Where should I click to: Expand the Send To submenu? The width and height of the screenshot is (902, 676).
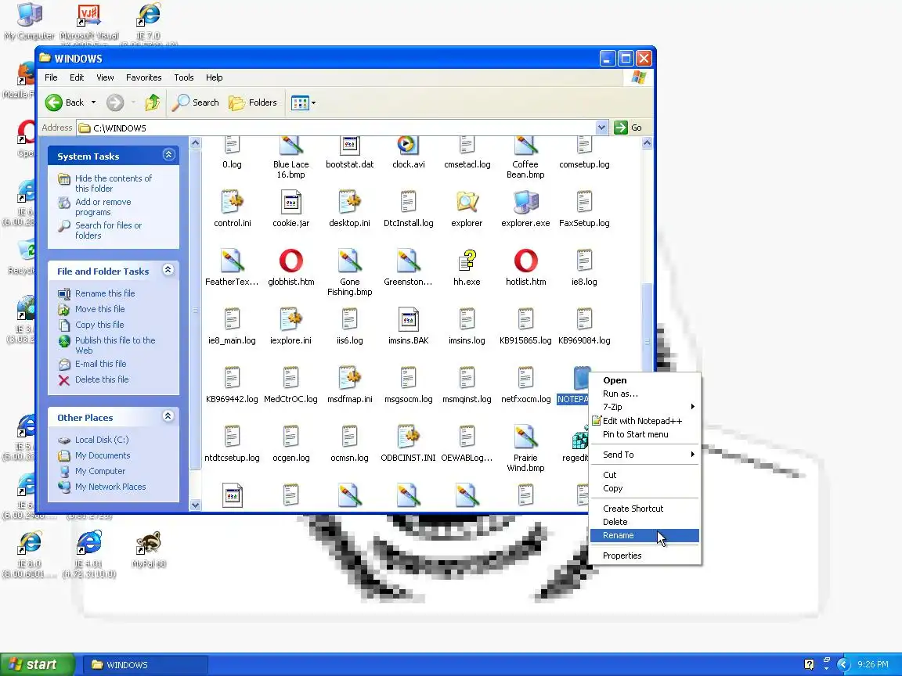pyautogui.click(x=644, y=455)
